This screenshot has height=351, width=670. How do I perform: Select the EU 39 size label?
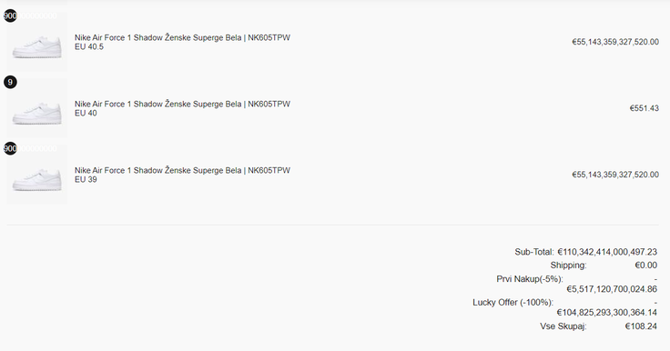(x=86, y=180)
